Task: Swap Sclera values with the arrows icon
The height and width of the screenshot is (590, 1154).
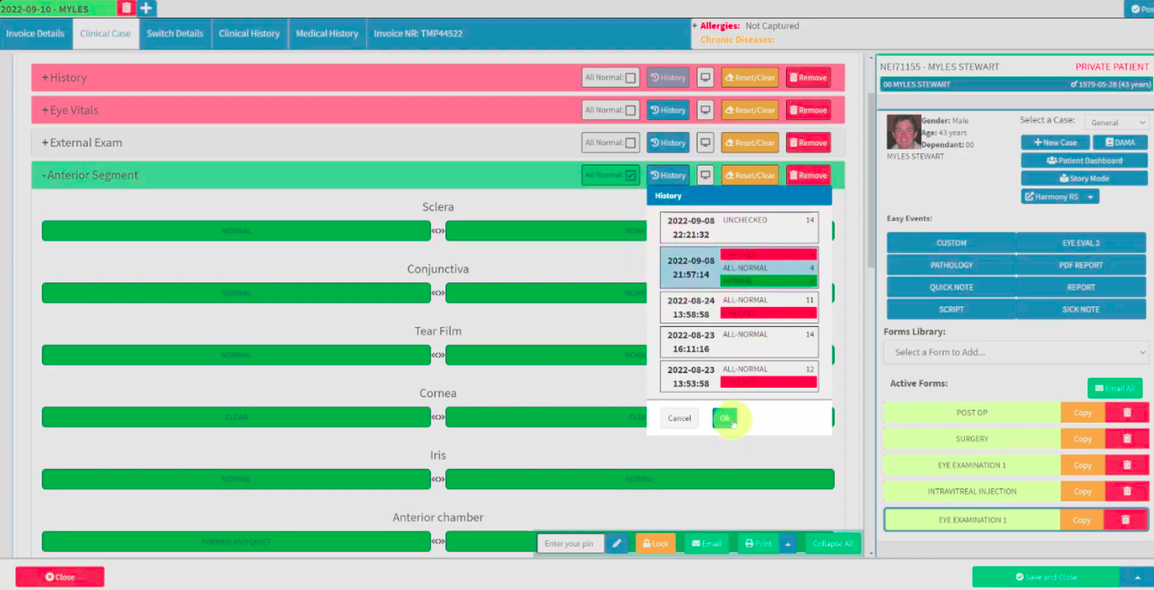Action: [x=438, y=231]
